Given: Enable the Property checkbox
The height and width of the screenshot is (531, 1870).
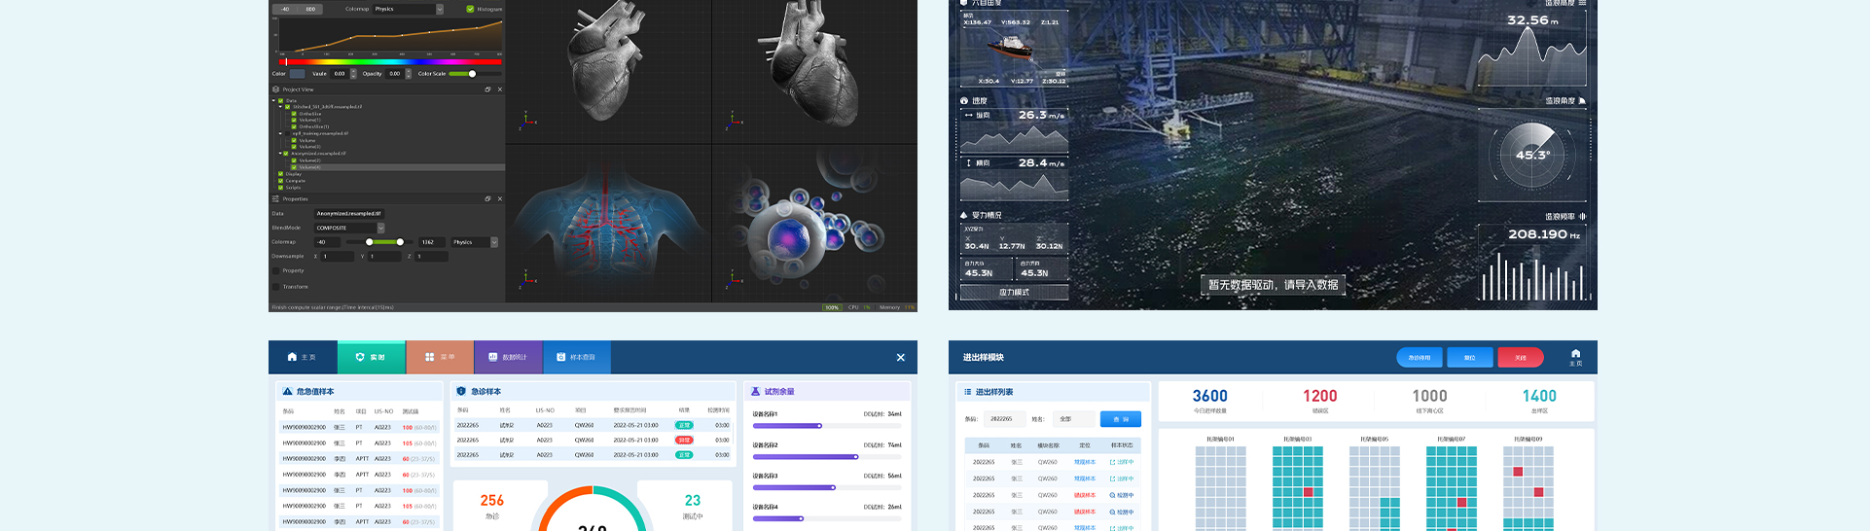Looking at the screenshot, I should (276, 271).
